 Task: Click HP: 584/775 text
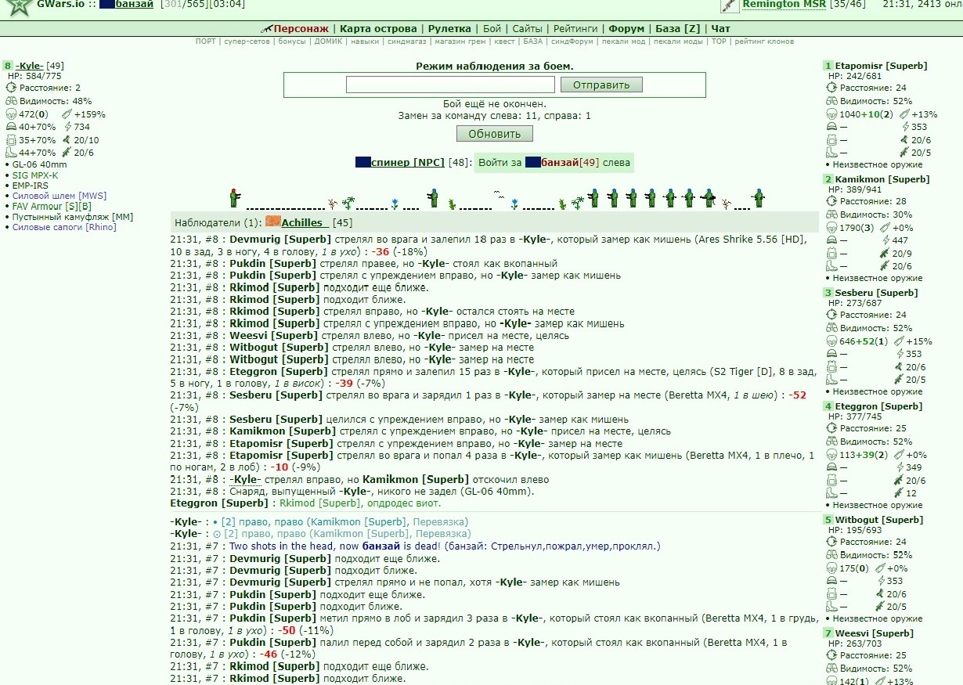pos(34,76)
